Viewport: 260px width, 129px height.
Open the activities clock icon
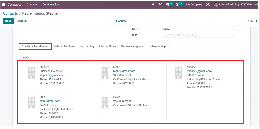pyautogui.click(x=178, y=4)
